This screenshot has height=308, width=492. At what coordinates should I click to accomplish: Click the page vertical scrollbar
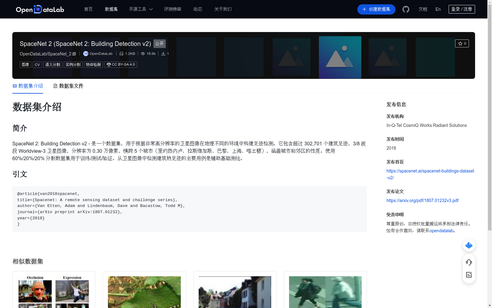click(490, 117)
